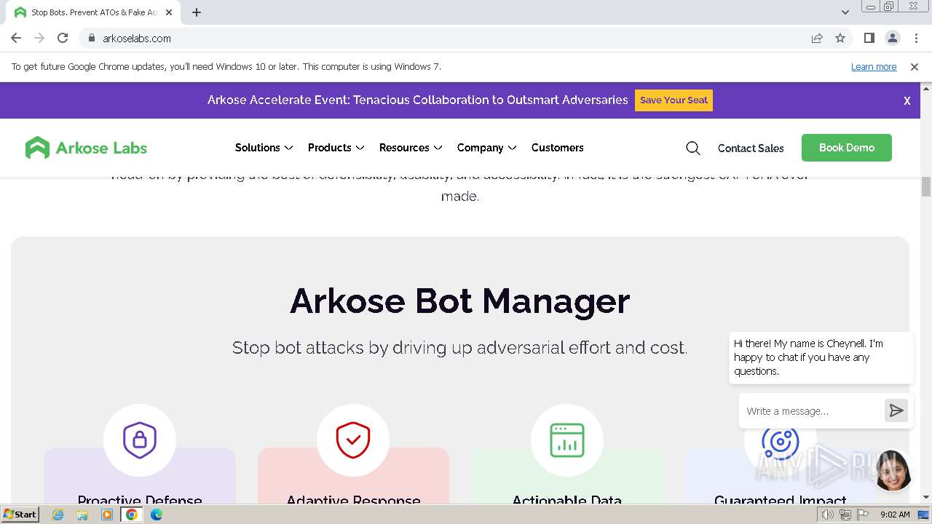The height and width of the screenshot is (524, 932).
Task: Open File Explorer from taskbar
Action: pos(82,515)
